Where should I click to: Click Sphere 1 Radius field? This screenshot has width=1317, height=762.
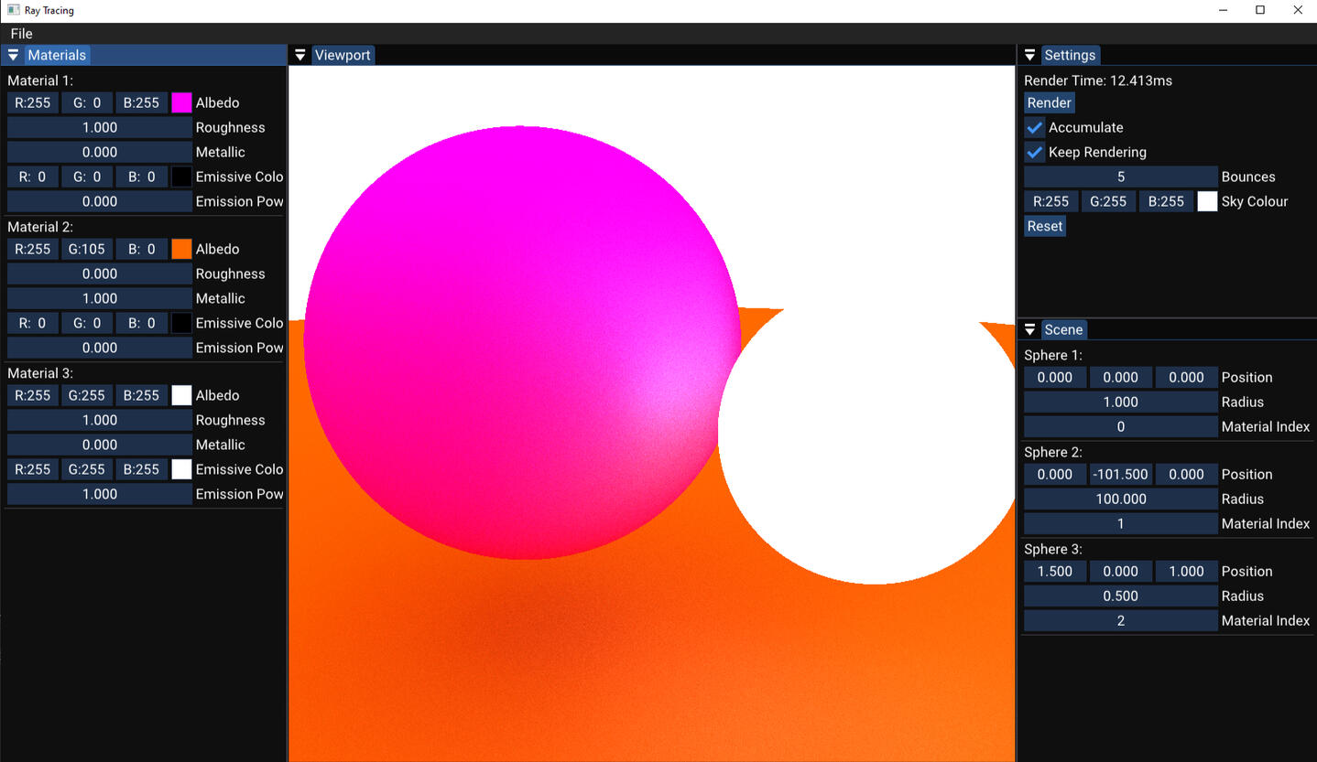point(1120,402)
